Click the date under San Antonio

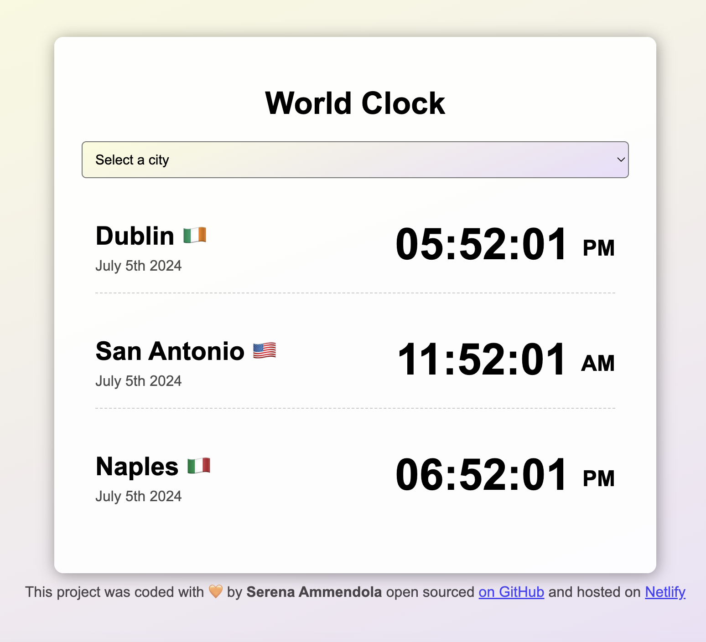coord(139,381)
